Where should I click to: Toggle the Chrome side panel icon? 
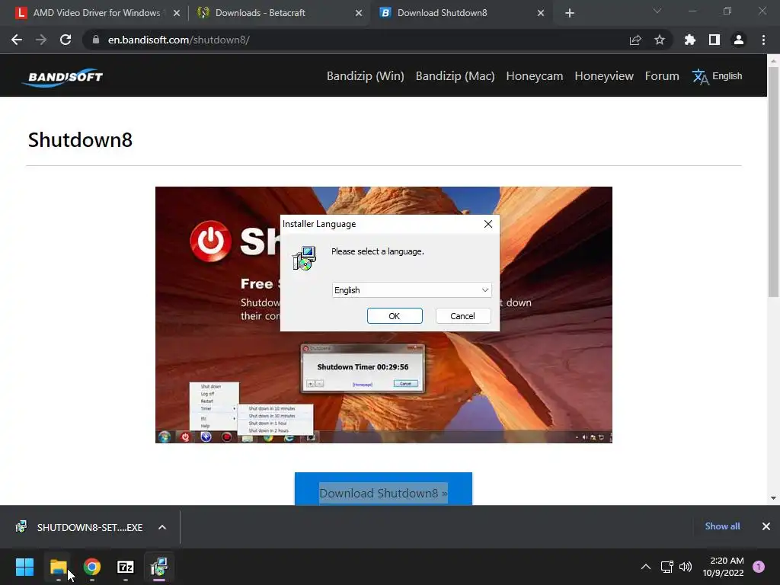[x=714, y=40]
